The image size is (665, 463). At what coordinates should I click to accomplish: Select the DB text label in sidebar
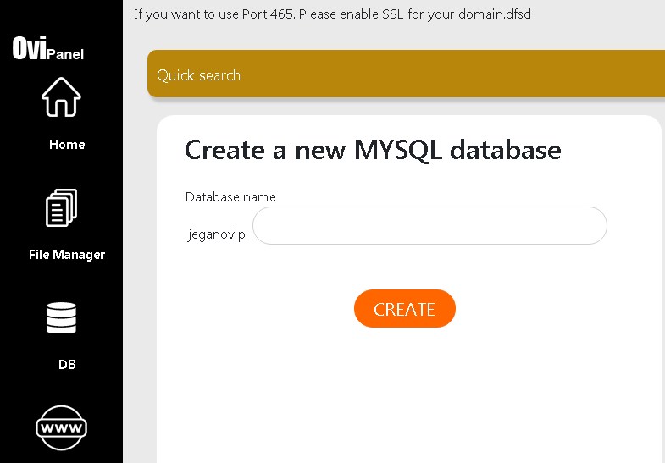(x=67, y=365)
